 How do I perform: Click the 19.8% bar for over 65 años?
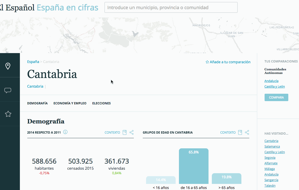(x=227, y=178)
